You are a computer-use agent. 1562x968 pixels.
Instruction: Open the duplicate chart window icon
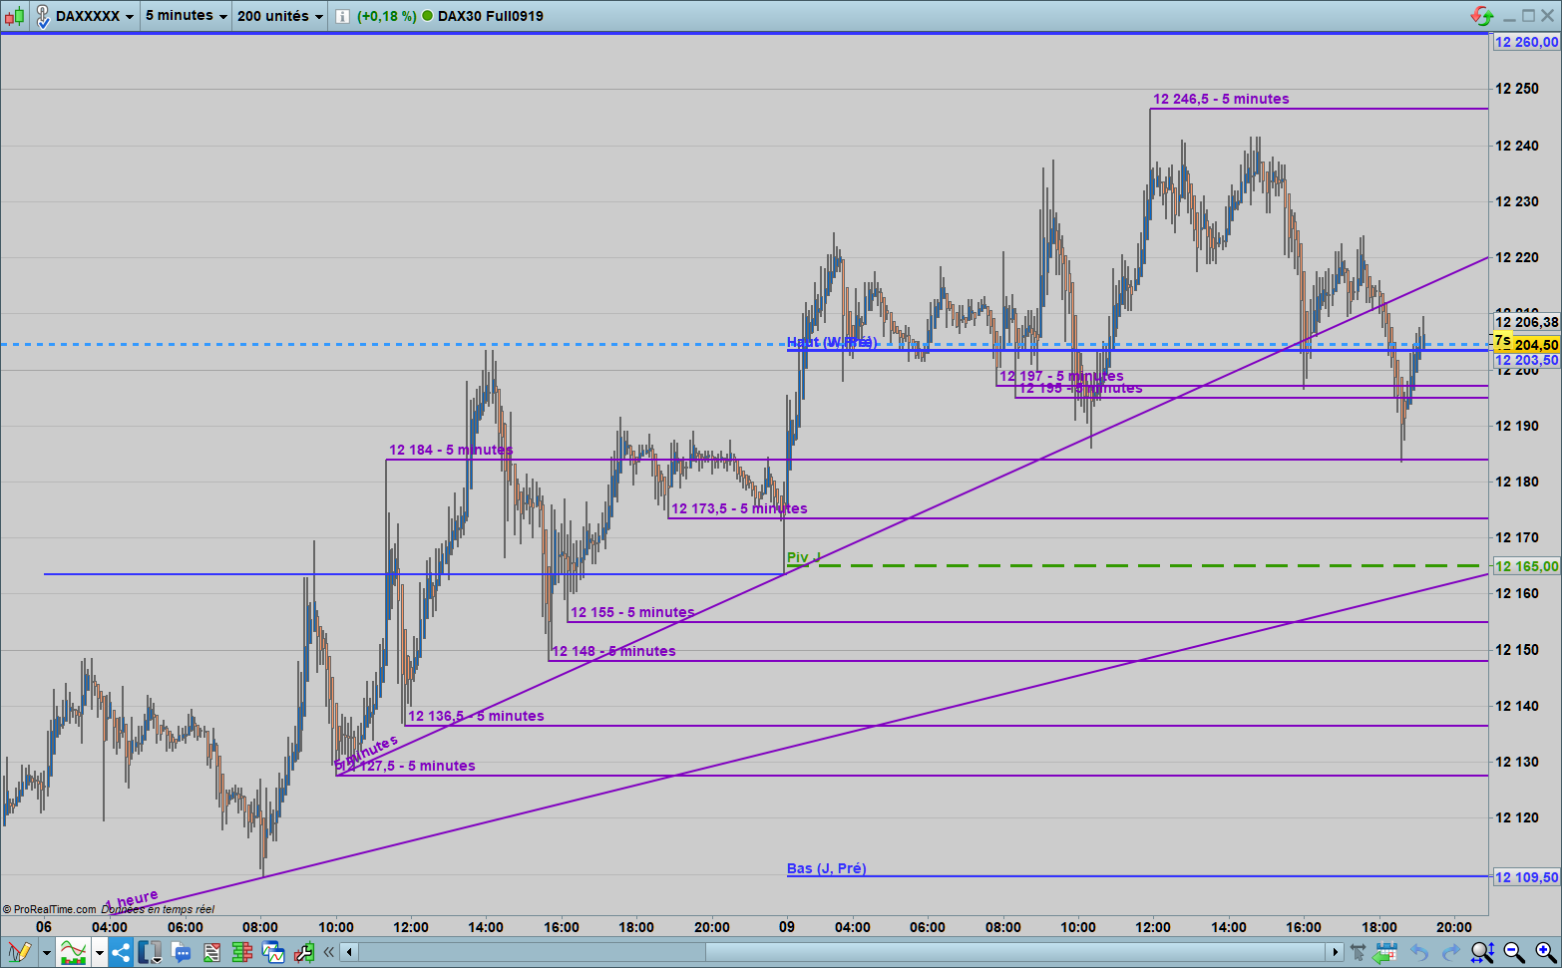[273, 952]
